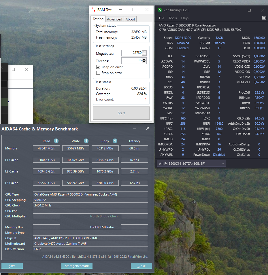This screenshot has width=268, height=275.
Task: Click the tRFC (ns) value 160
Action: click(x=183, y=118)
